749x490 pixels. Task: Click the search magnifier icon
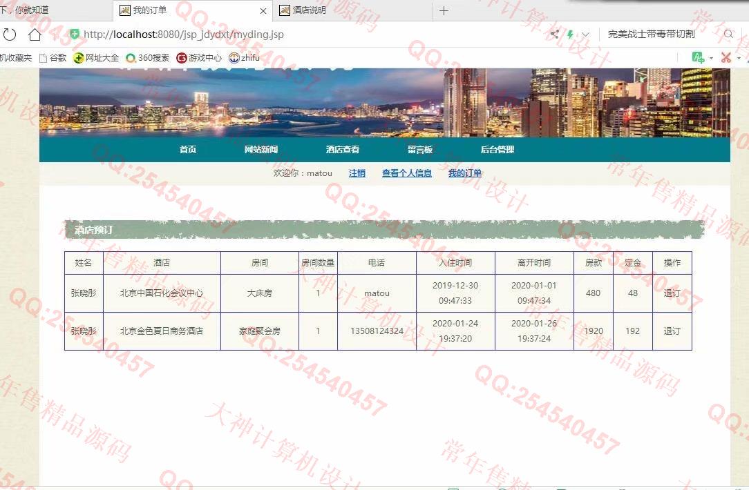[x=728, y=35]
